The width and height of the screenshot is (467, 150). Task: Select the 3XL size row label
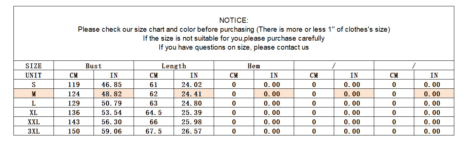click(34, 131)
